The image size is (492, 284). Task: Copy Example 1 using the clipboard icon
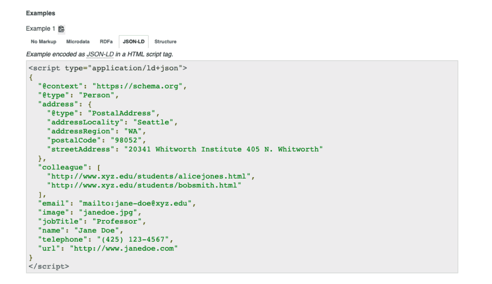click(61, 29)
